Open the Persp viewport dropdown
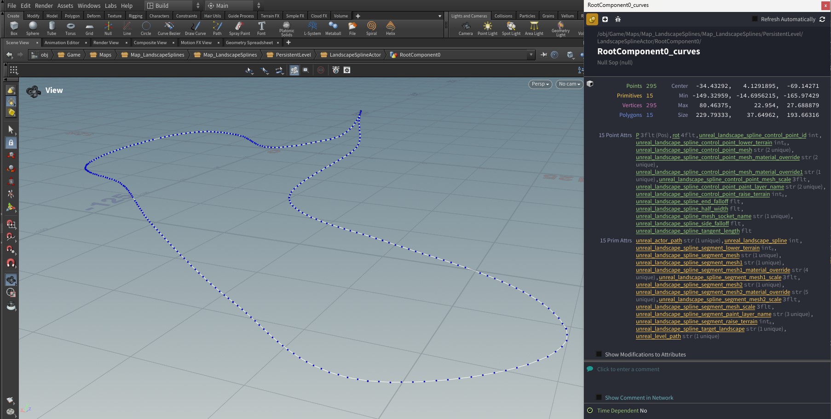831x419 pixels. click(x=540, y=84)
